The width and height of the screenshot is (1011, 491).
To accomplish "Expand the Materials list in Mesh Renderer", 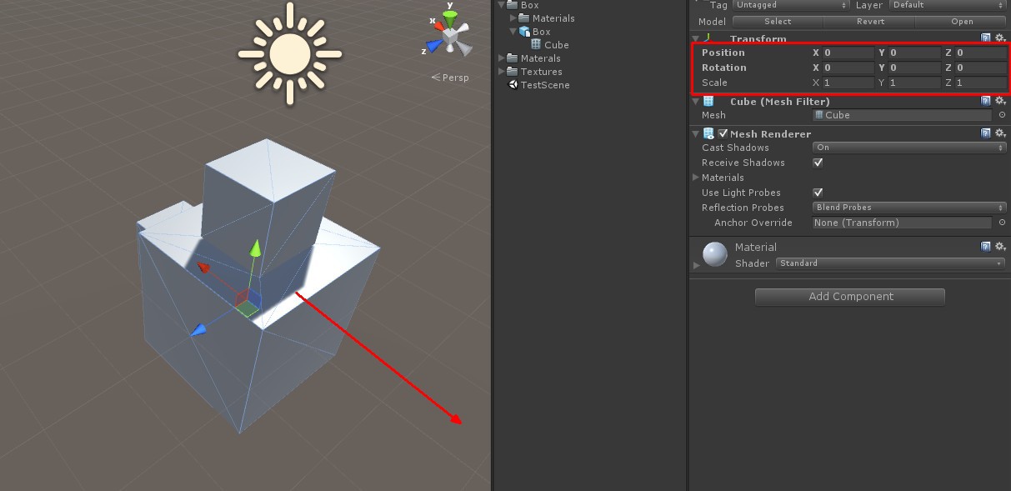I will (697, 178).
